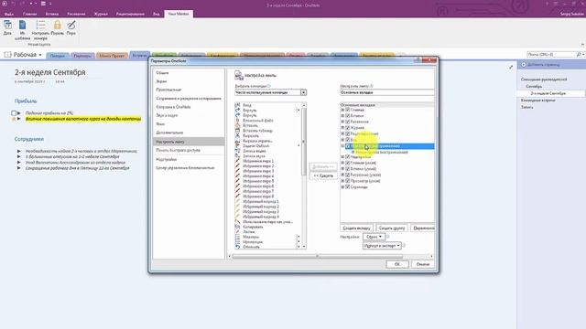Viewport: 586px width, 329px height.
Task: Toggle the Надстройки tab checkbox
Action: click(x=348, y=157)
